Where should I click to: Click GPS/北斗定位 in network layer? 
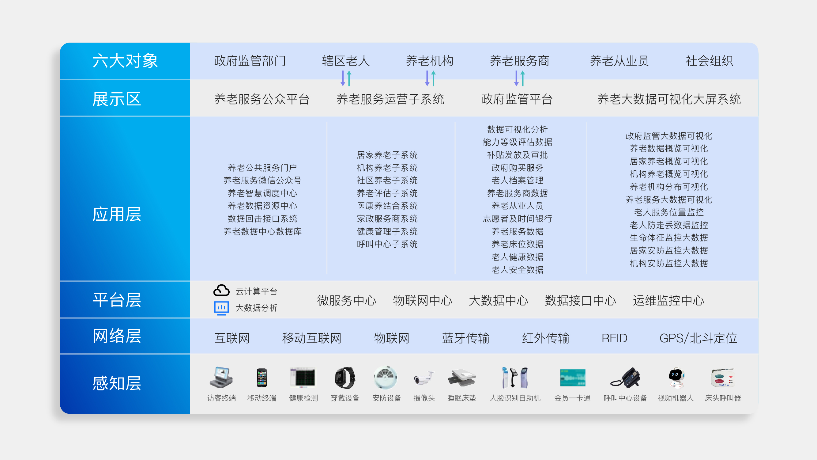[x=698, y=338]
